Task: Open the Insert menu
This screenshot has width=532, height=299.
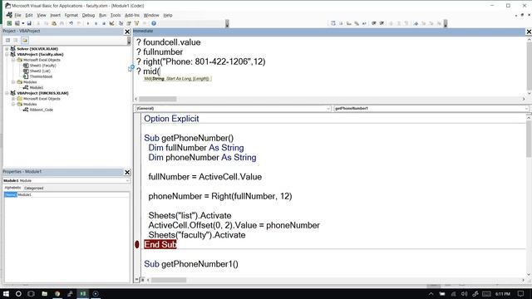Action: click(56, 15)
